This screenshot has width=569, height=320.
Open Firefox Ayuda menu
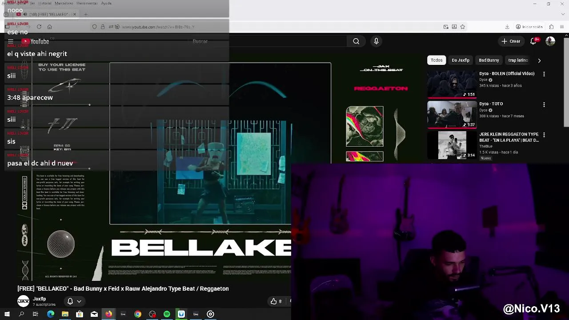pyautogui.click(x=106, y=3)
